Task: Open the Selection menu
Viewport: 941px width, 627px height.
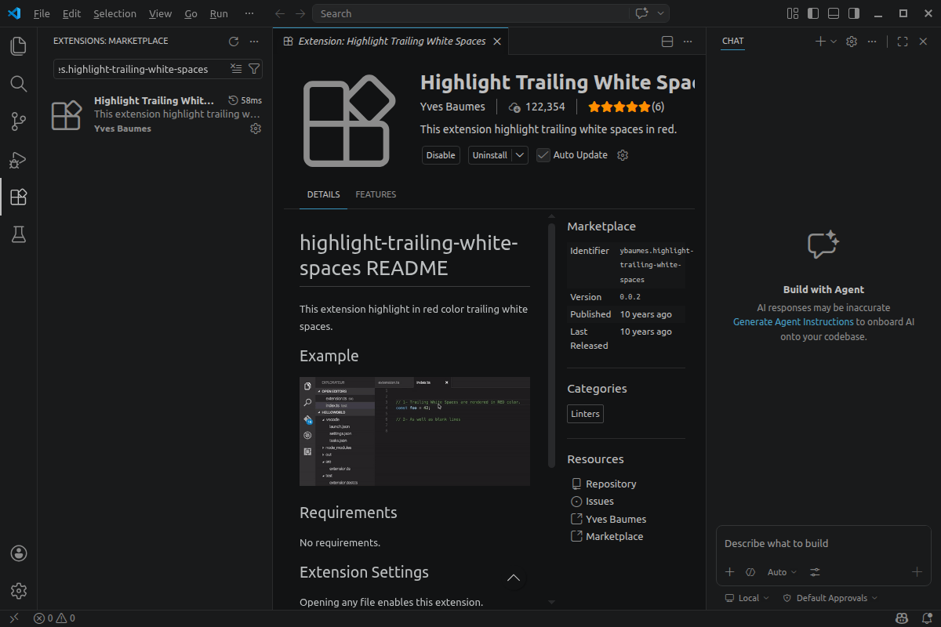Action: [114, 13]
